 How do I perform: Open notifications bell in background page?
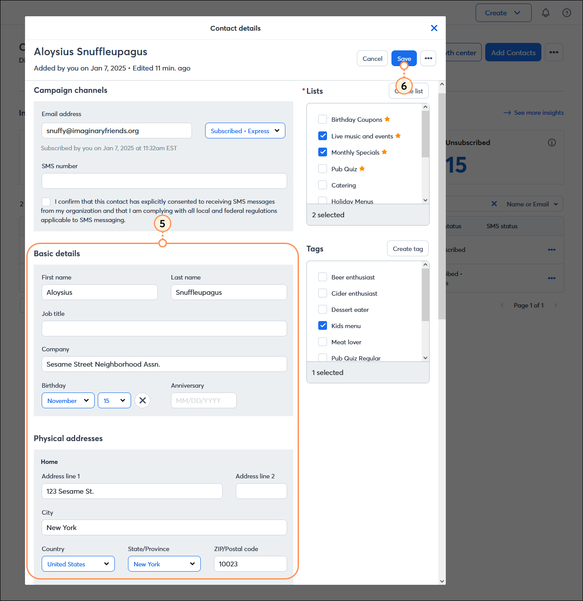tap(546, 13)
